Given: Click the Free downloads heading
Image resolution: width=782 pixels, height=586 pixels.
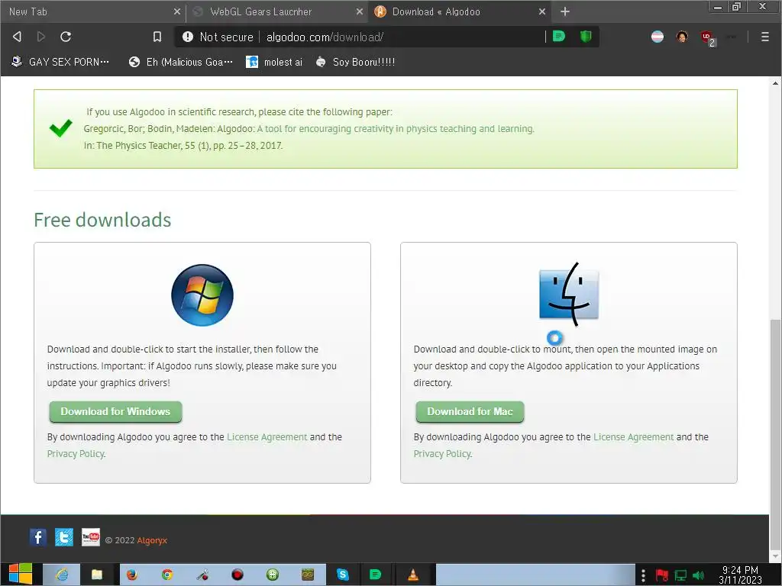Looking at the screenshot, I should (102, 220).
